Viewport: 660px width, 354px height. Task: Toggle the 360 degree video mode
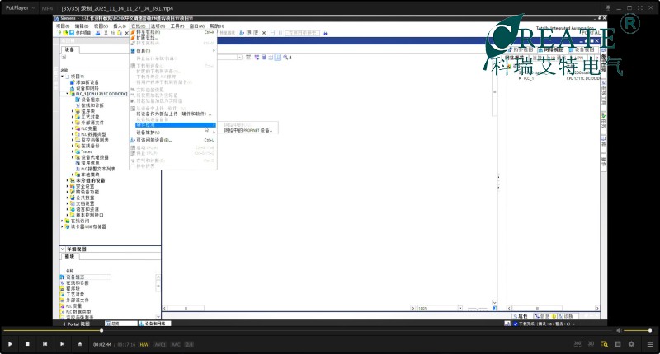(x=577, y=344)
